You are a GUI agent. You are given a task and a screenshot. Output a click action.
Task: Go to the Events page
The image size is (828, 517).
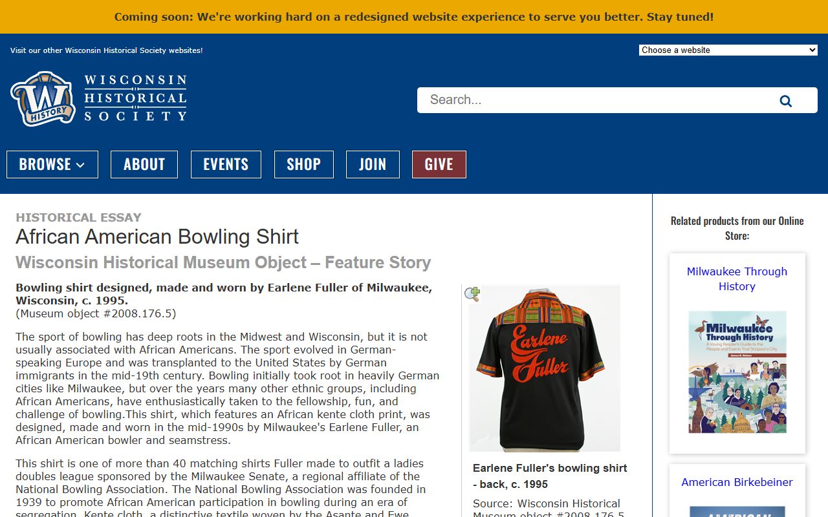pyautogui.click(x=226, y=164)
